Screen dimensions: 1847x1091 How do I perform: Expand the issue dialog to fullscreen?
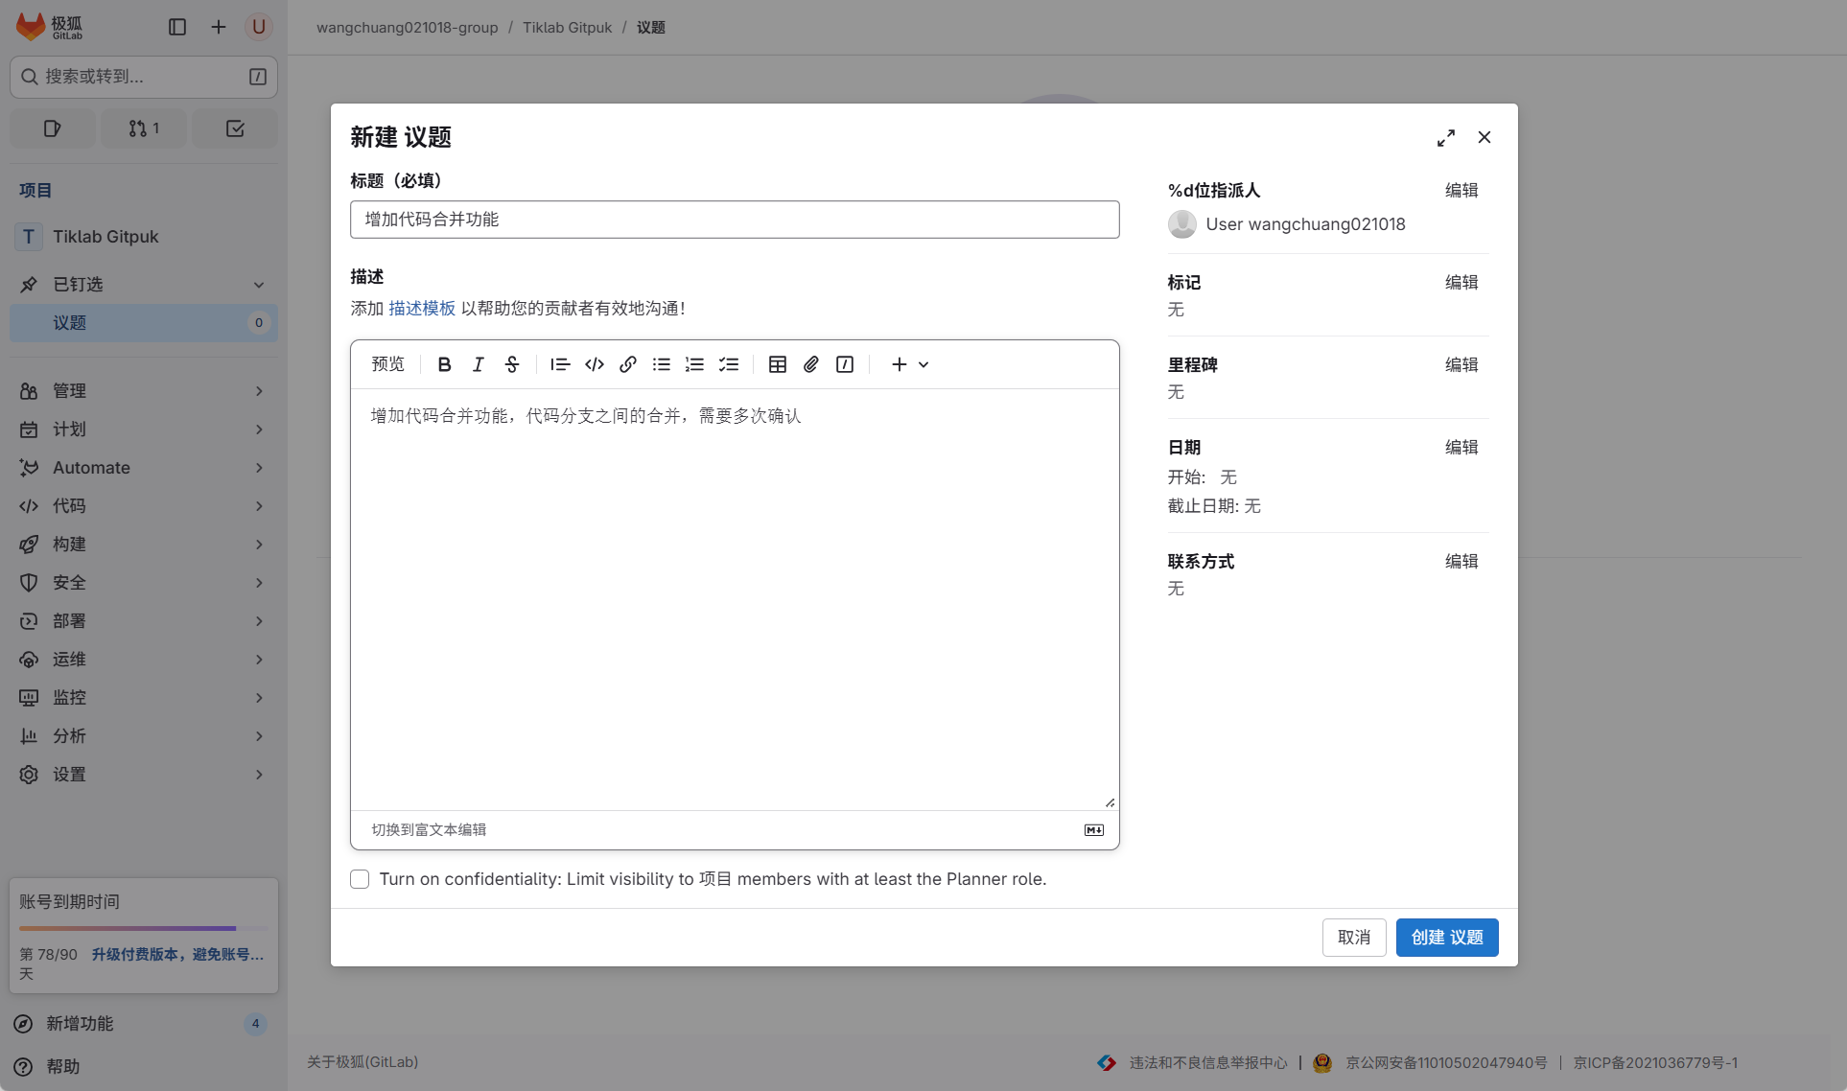pyautogui.click(x=1445, y=138)
